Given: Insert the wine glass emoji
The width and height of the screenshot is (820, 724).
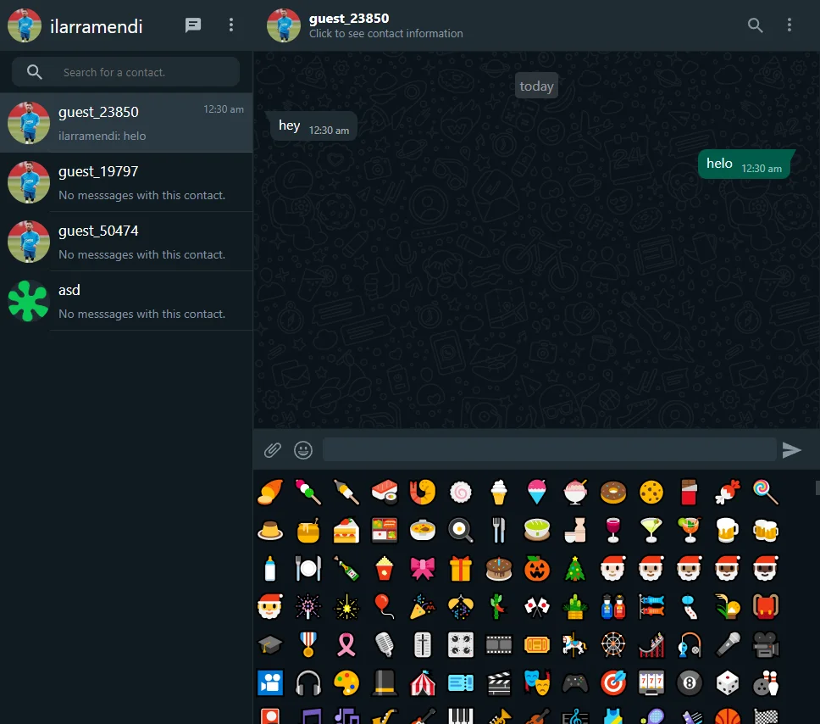Looking at the screenshot, I should (613, 531).
